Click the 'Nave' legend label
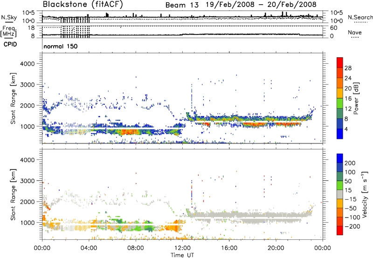Image resolution: width=373 pixels, height=258 pixels. pyautogui.click(x=355, y=32)
